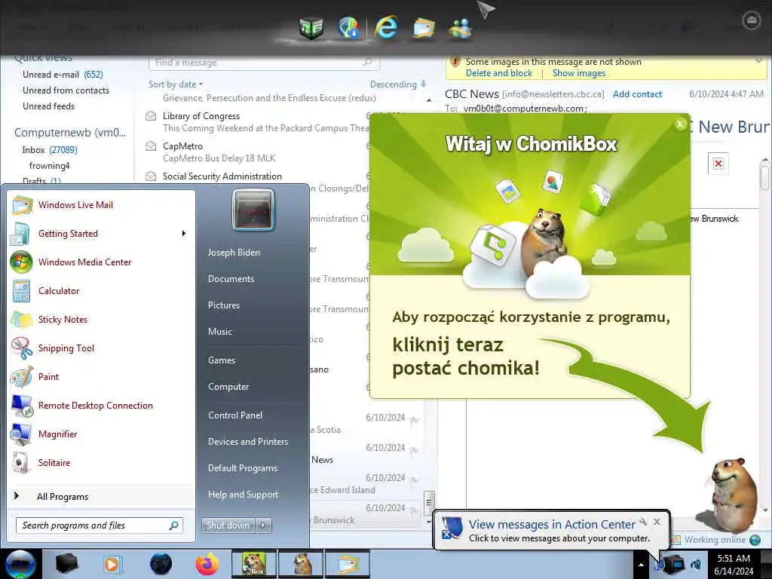
Task: Select Unread feeds quick view
Action: tap(48, 106)
